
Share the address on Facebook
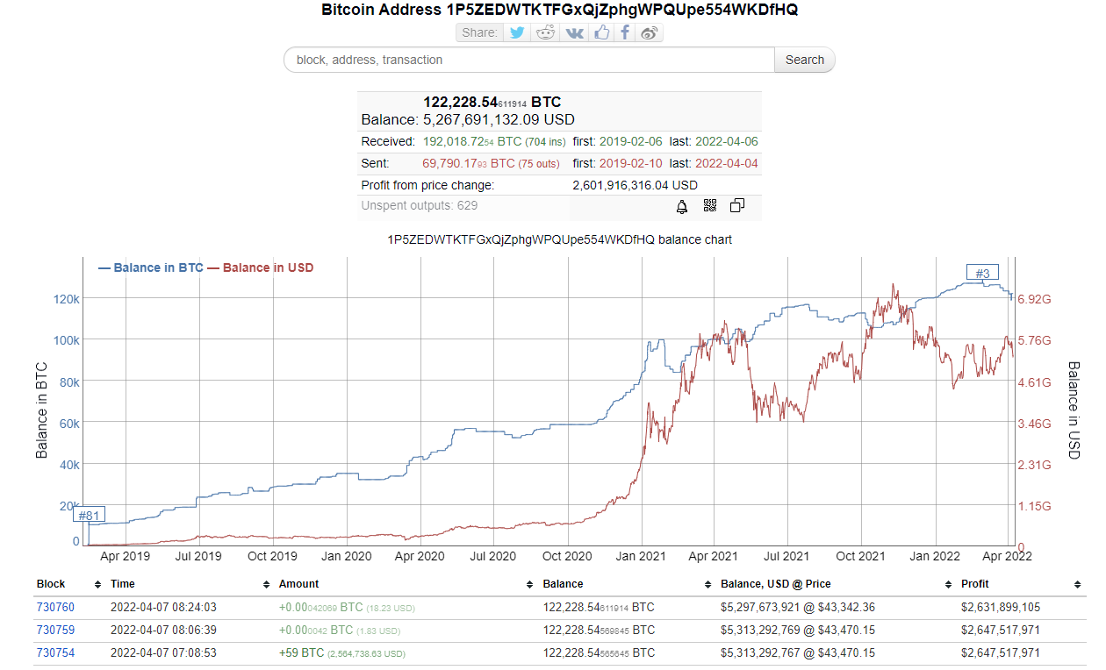coord(624,32)
